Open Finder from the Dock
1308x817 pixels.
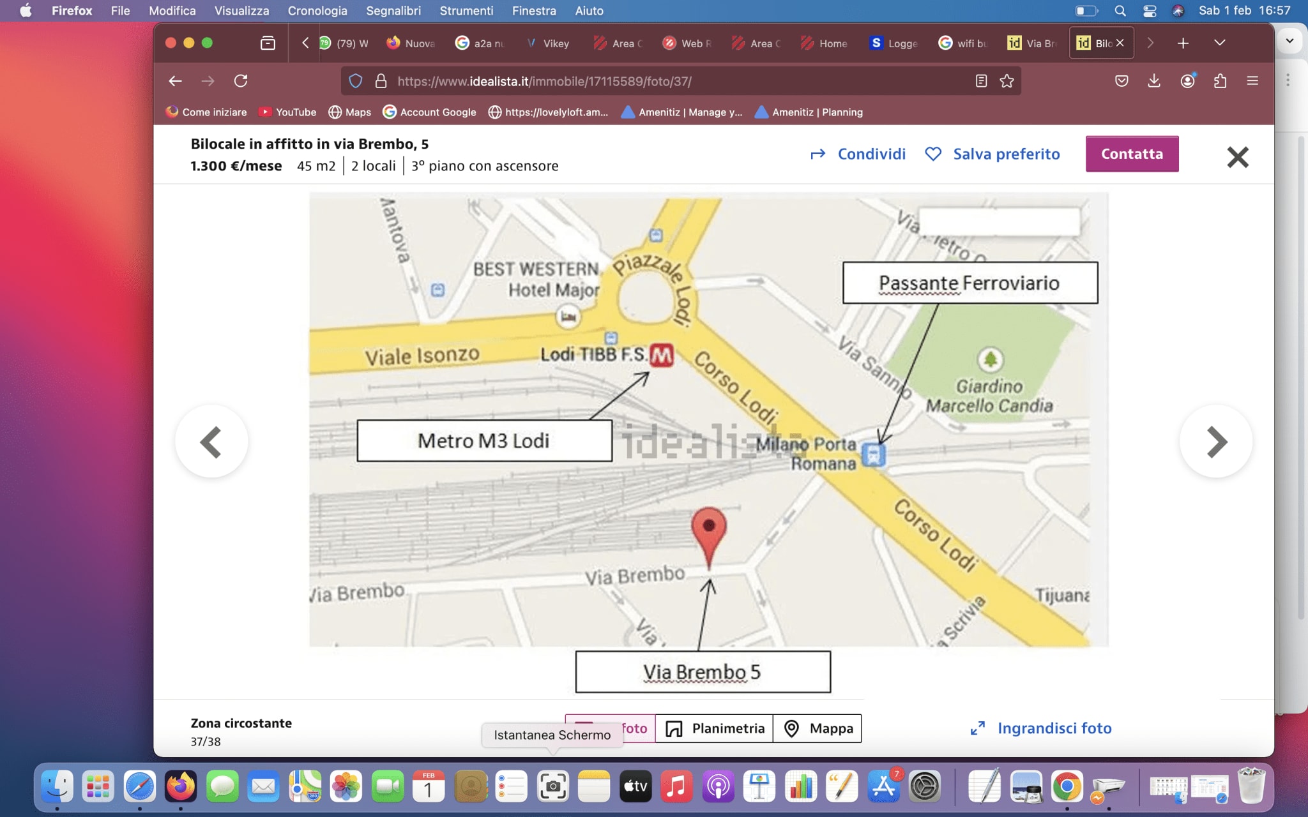click(x=57, y=786)
